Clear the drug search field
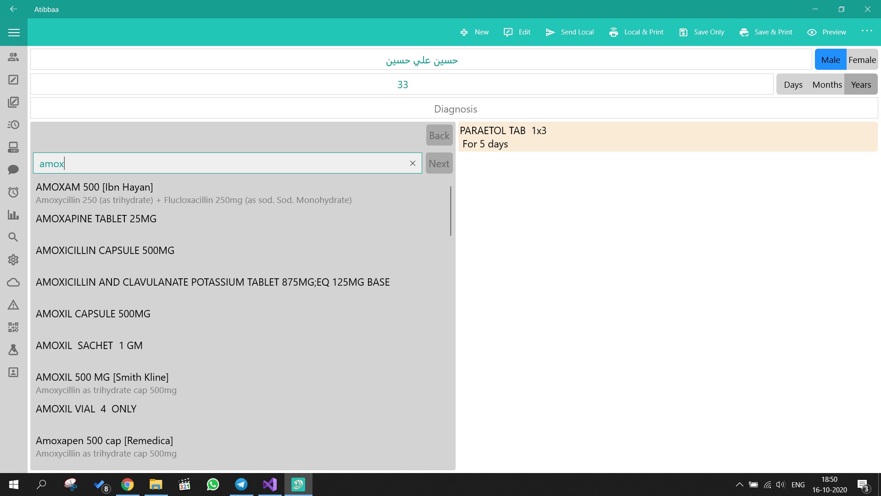 click(413, 163)
